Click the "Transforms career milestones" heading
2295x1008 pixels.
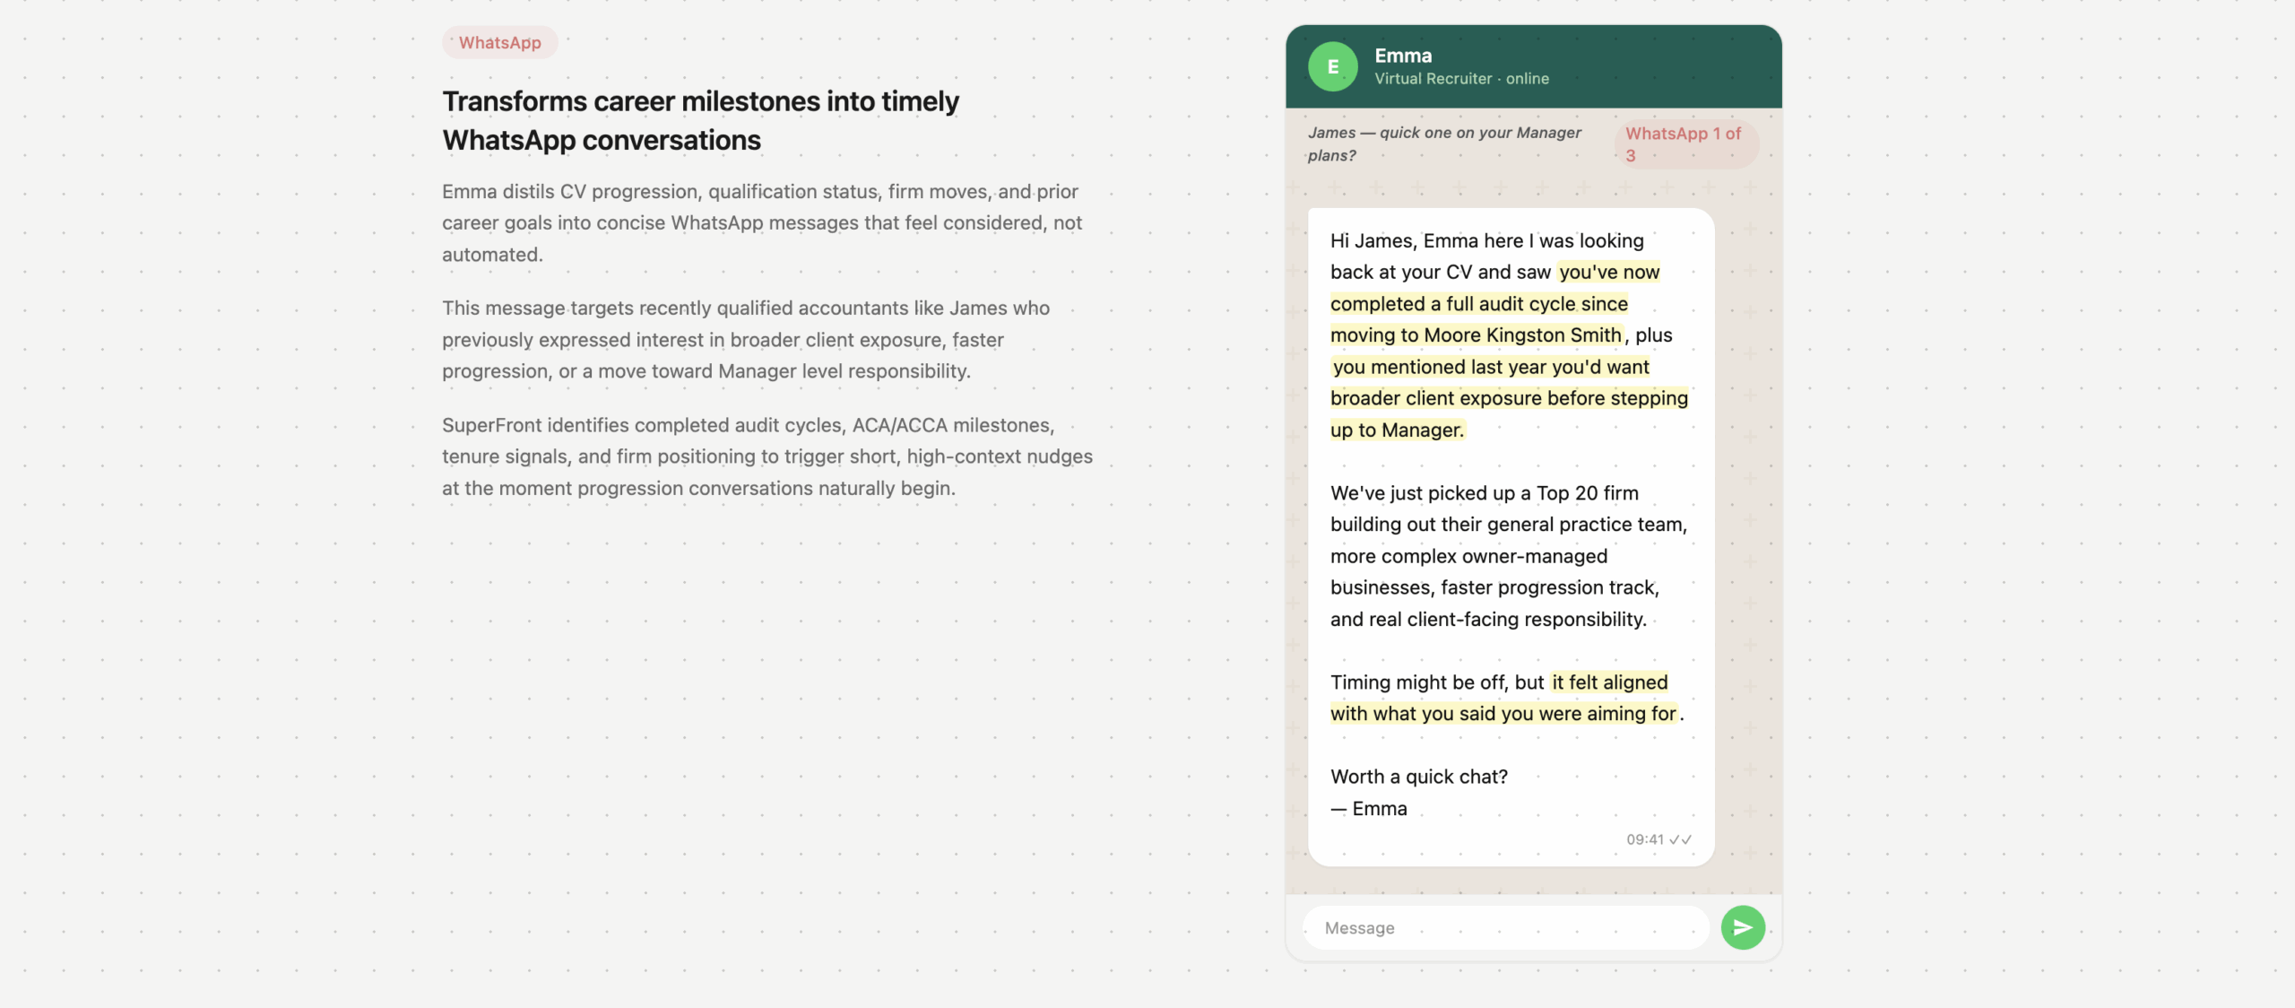700,120
